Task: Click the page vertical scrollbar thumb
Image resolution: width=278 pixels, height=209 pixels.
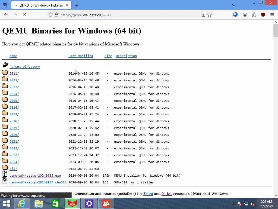Action: (276, 30)
